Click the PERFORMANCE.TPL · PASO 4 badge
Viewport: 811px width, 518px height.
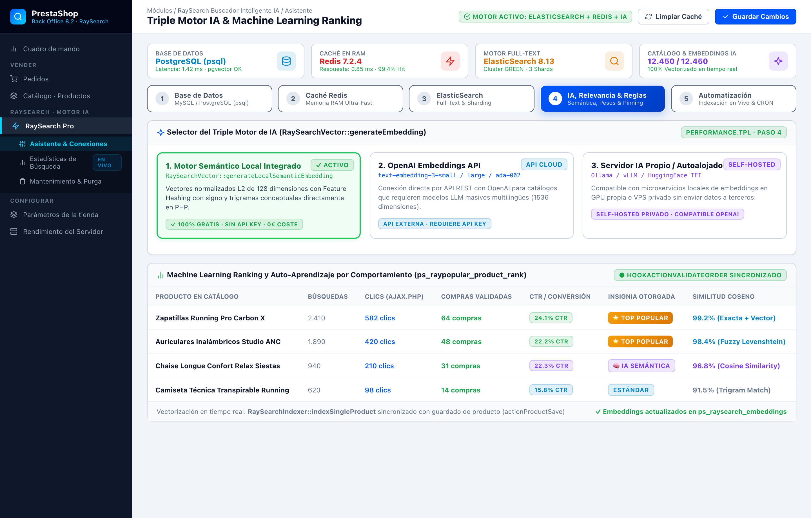734,132
